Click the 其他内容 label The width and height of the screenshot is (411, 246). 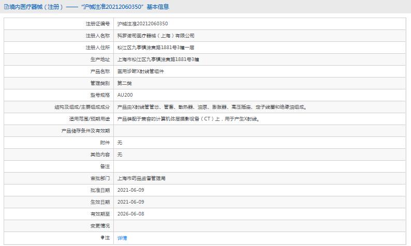(x=100, y=155)
